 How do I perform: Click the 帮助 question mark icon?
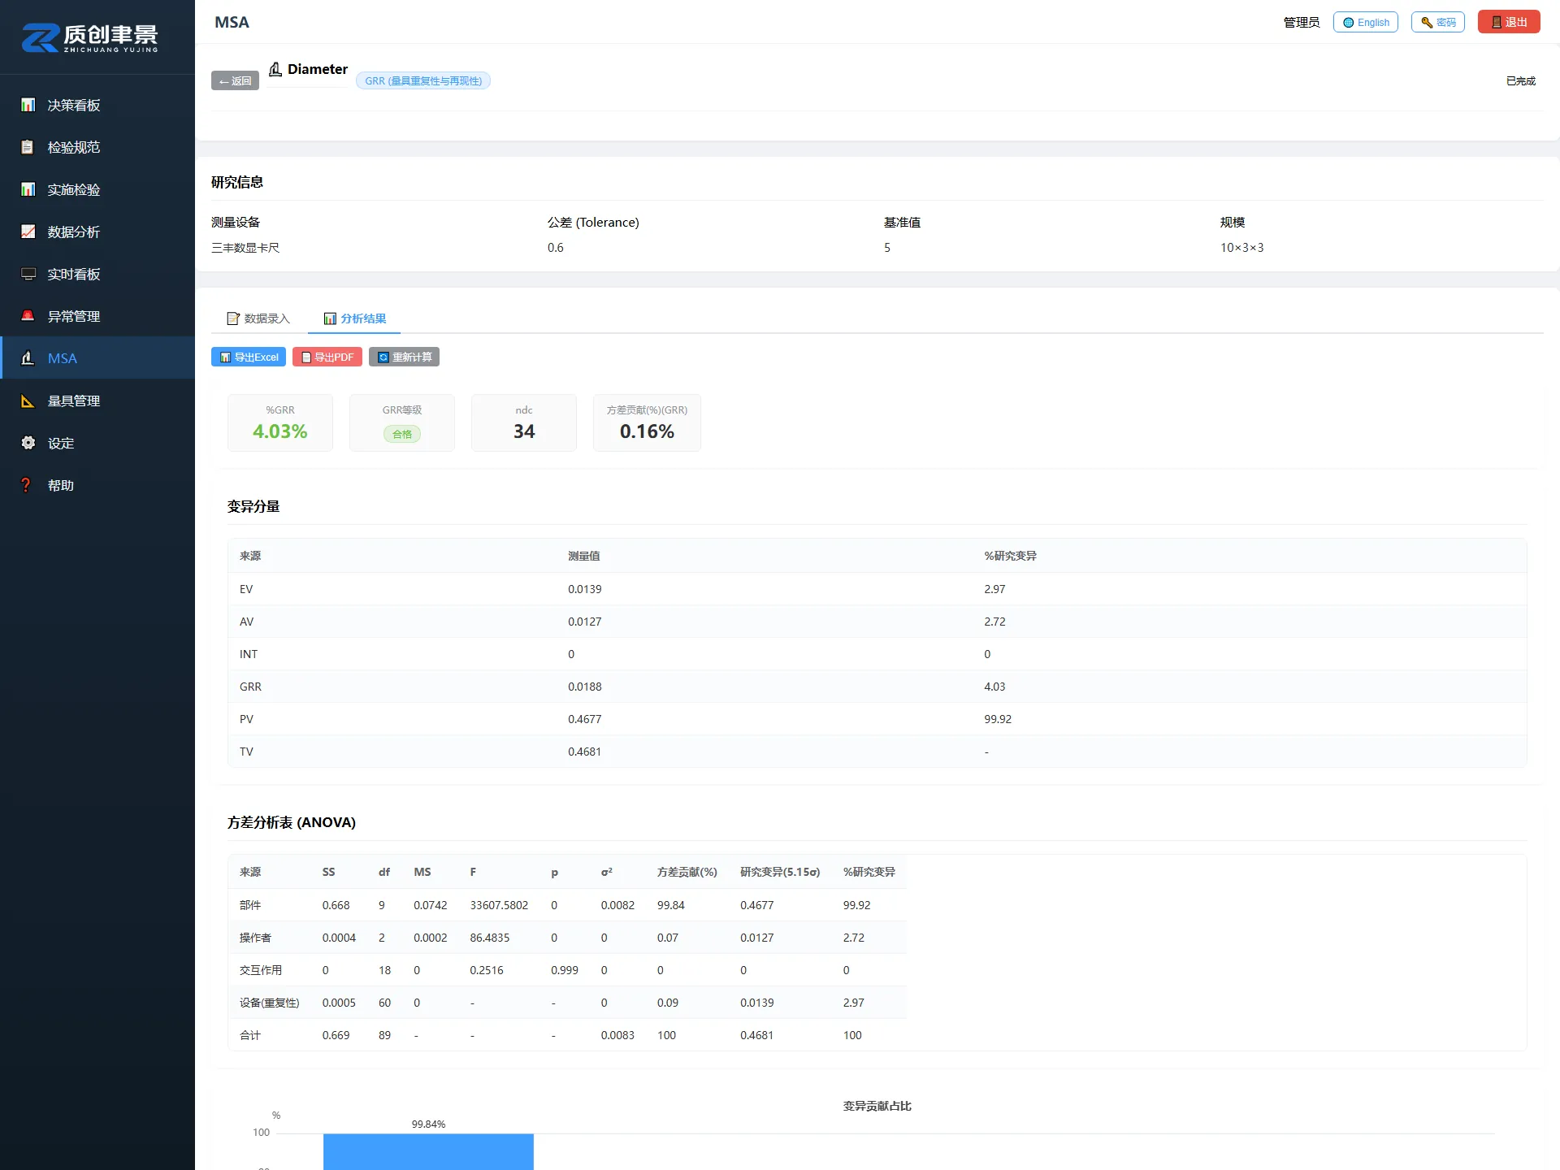(x=28, y=485)
